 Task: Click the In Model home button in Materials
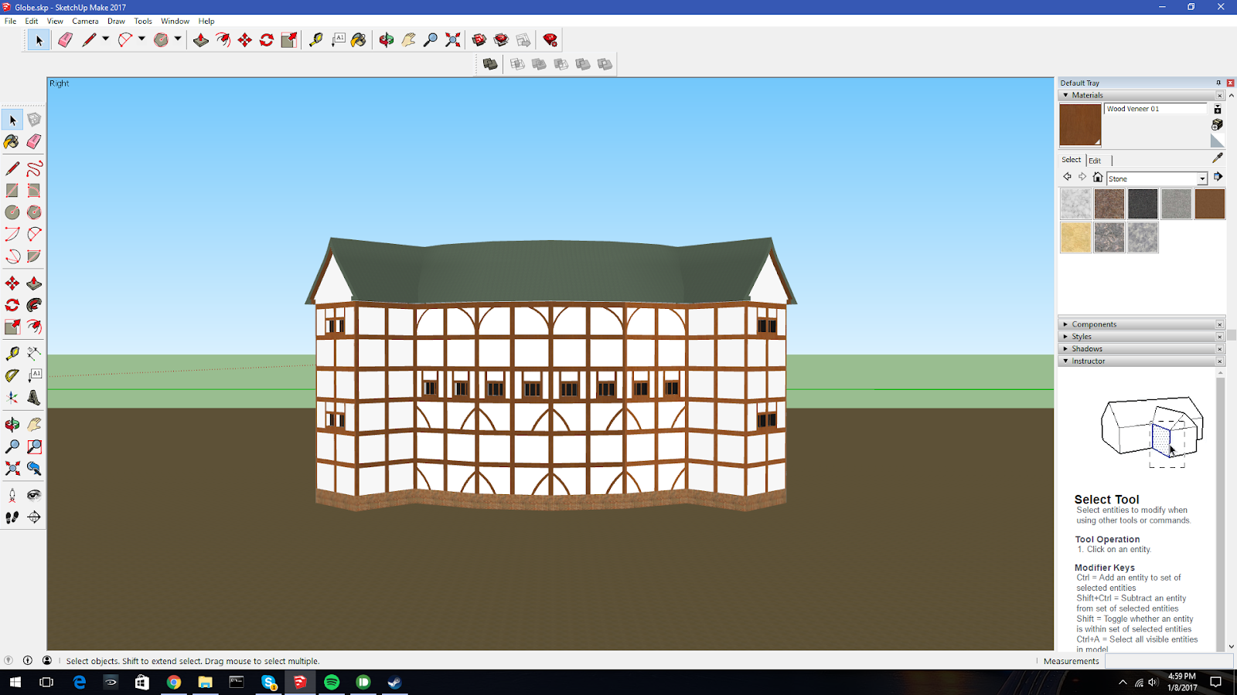pos(1098,176)
